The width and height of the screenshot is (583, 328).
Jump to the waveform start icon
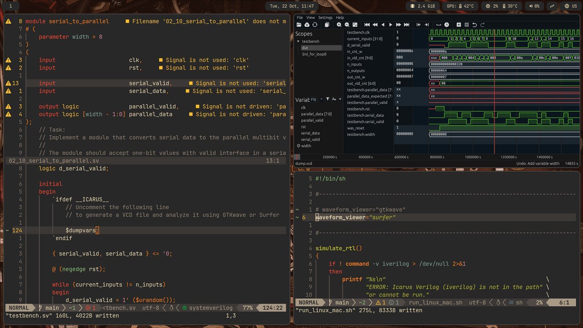[x=367, y=25]
